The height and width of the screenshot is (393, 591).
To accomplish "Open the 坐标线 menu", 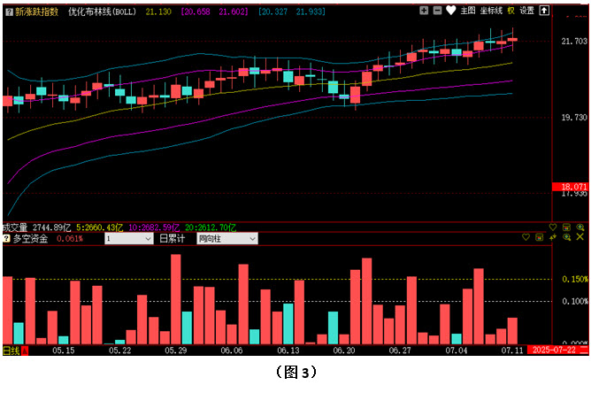I will coord(491,11).
